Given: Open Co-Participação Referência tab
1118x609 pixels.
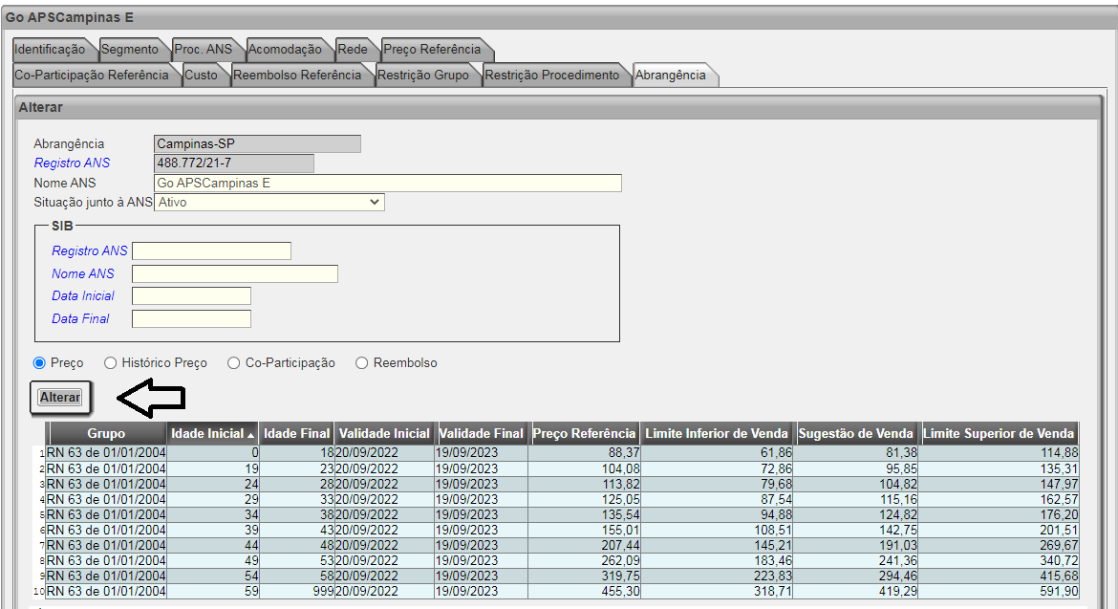Looking at the screenshot, I should [92, 75].
